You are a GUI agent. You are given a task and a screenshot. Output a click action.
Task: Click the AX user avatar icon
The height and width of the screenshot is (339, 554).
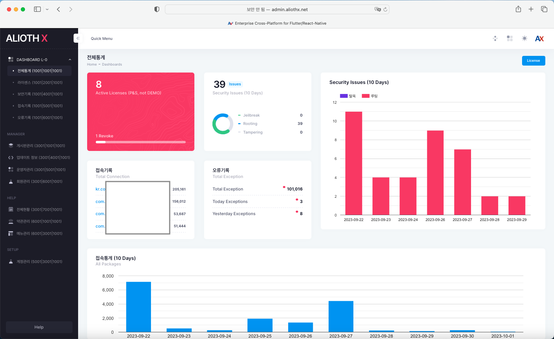[x=539, y=39]
